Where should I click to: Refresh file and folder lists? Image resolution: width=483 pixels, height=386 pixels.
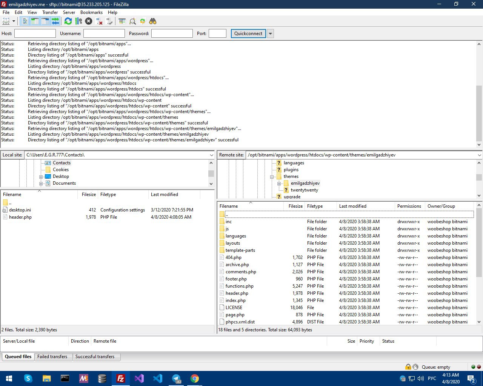tap(68, 21)
